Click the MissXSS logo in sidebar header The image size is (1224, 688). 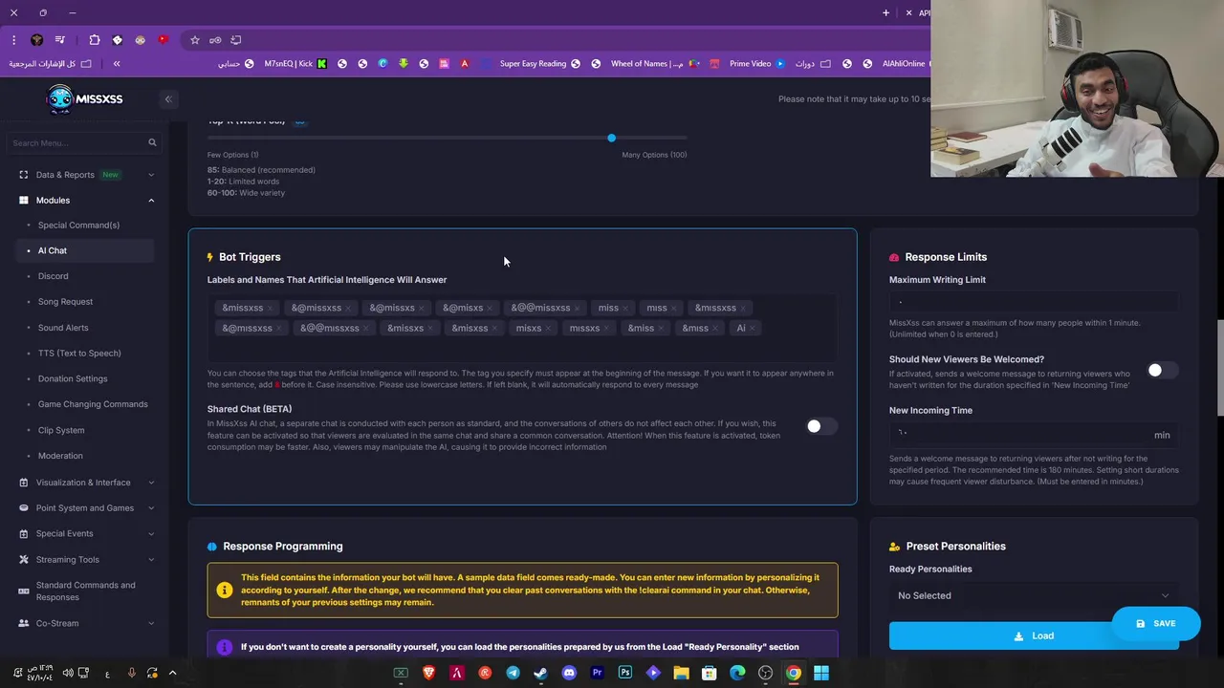(x=85, y=98)
